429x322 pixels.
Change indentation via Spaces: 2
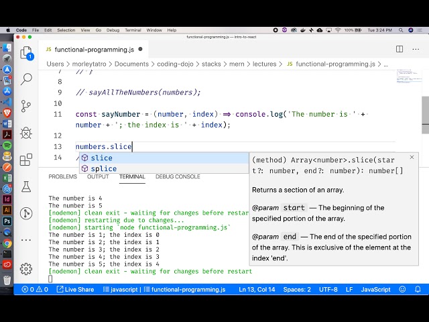tap(297, 289)
